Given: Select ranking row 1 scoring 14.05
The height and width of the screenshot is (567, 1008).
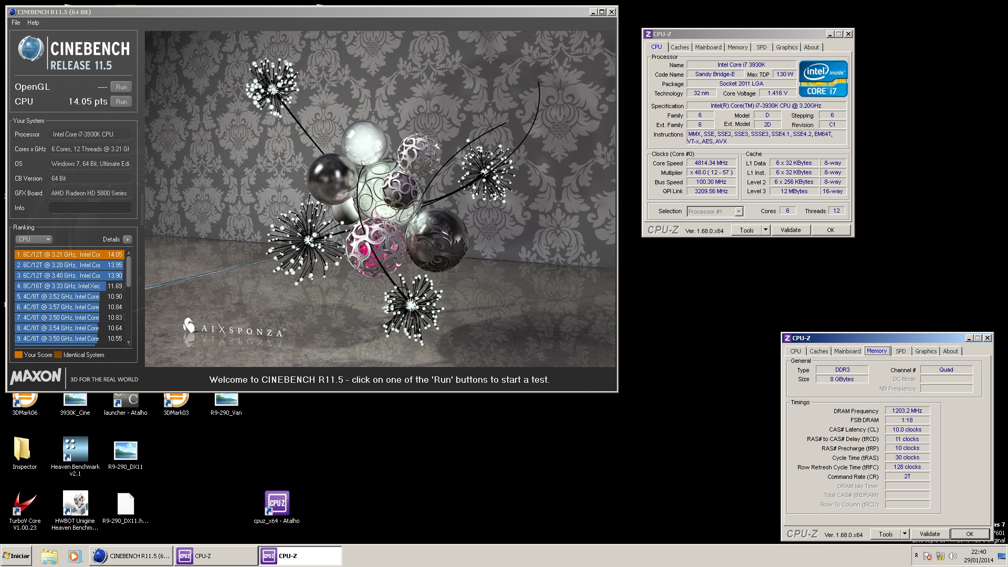Looking at the screenshot, I should tap(69, 255).
